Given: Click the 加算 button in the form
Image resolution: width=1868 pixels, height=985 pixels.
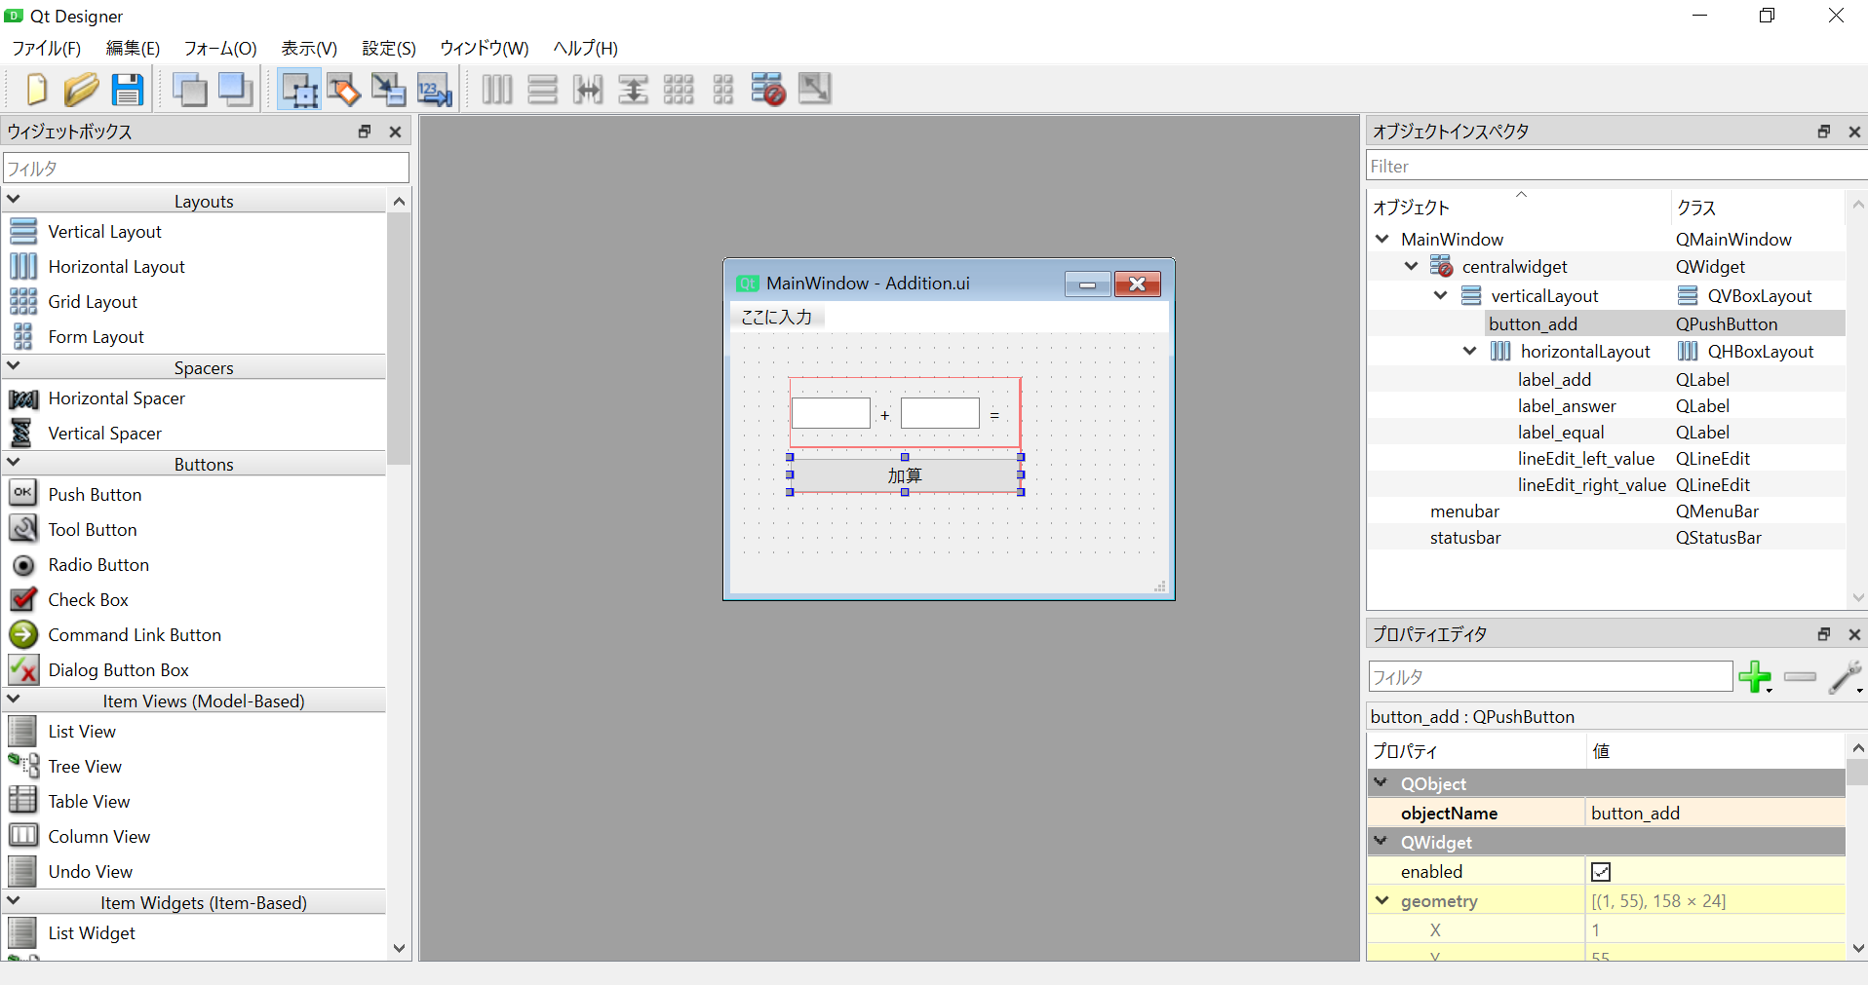Looking at the screenshot, I should (905, 475).
